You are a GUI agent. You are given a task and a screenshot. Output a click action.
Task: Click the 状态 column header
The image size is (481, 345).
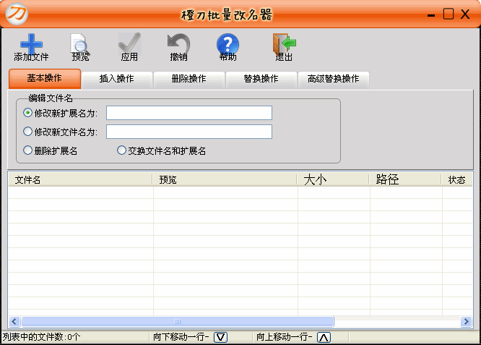(x=457, y=179)
